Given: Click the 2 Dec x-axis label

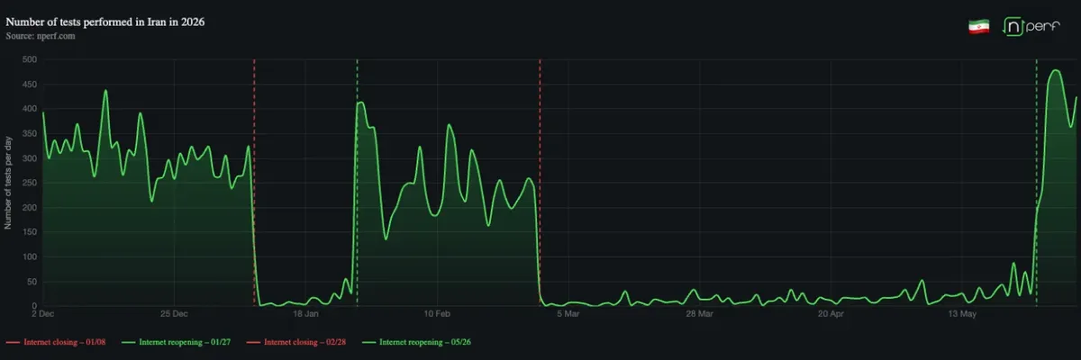Looking at the screenshot, I should pyautogui.click(x=43, y=314).
